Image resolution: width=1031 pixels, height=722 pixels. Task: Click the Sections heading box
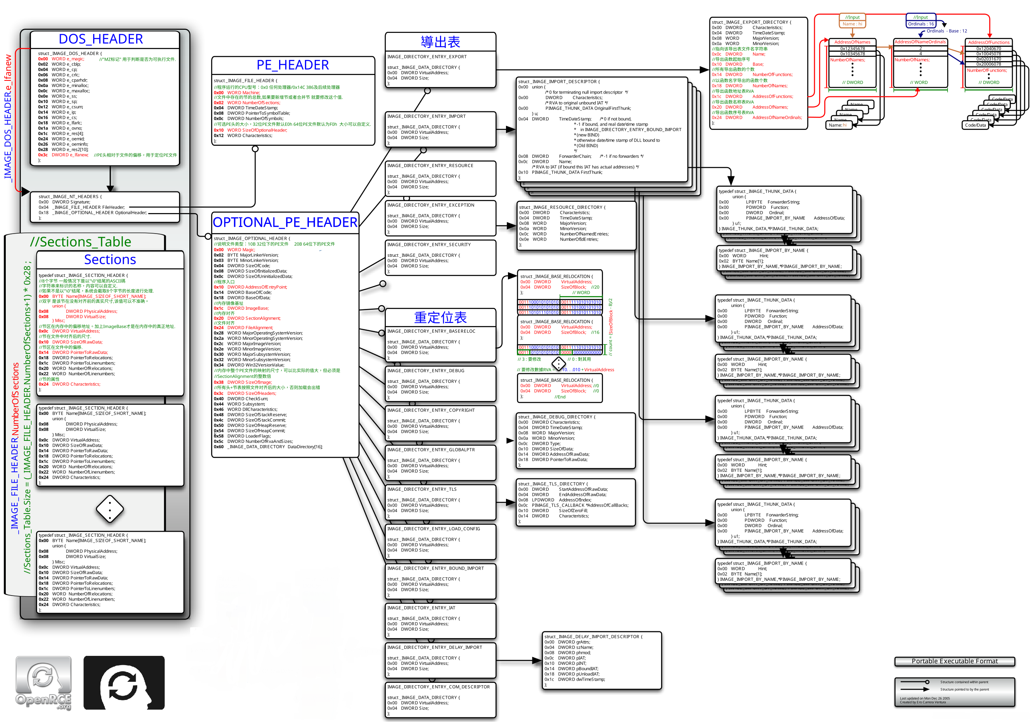[110, 260]
